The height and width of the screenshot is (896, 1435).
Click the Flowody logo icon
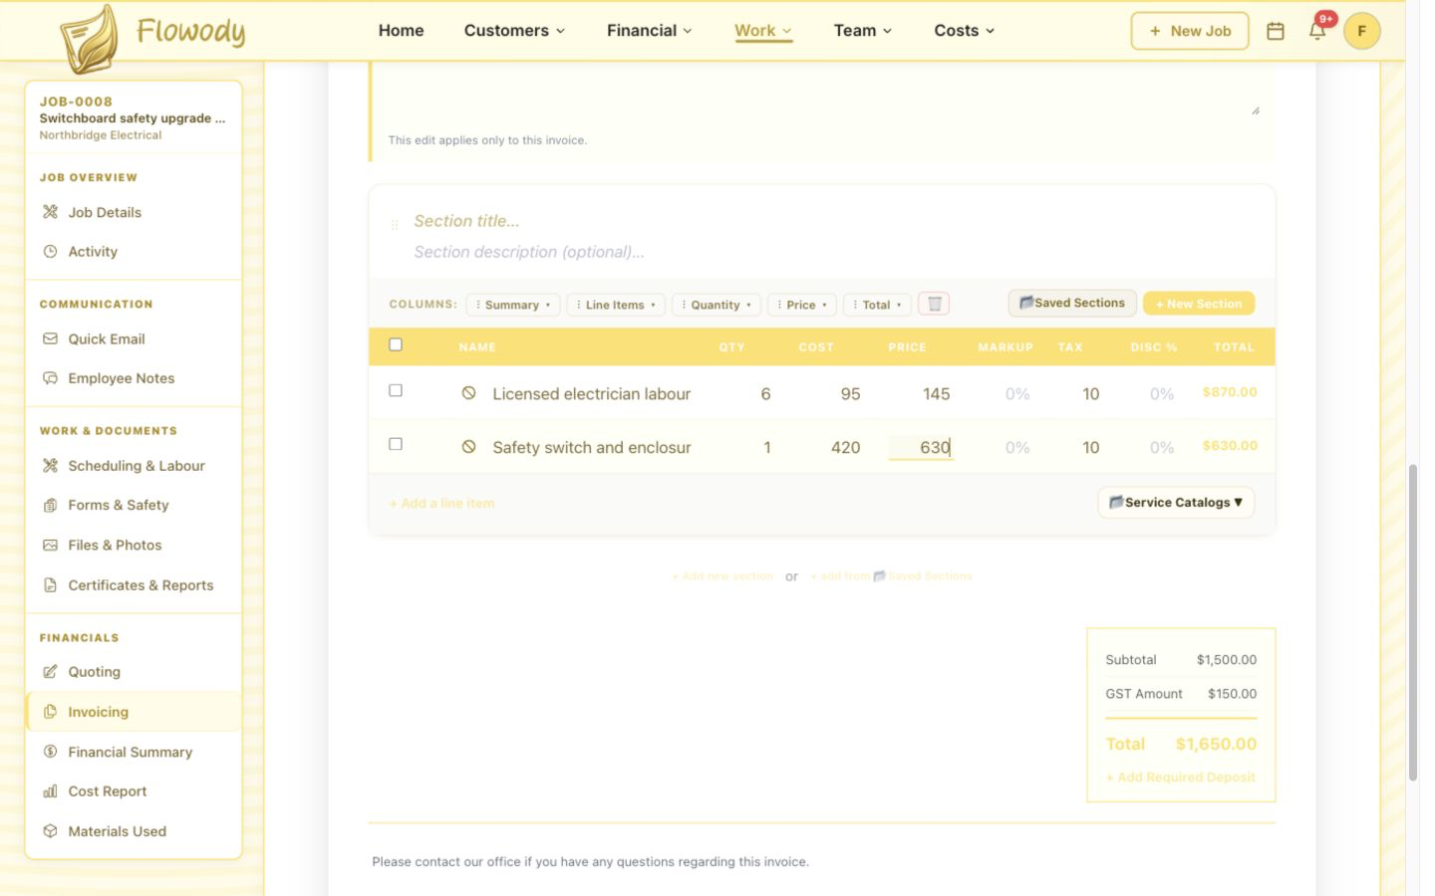89,39
